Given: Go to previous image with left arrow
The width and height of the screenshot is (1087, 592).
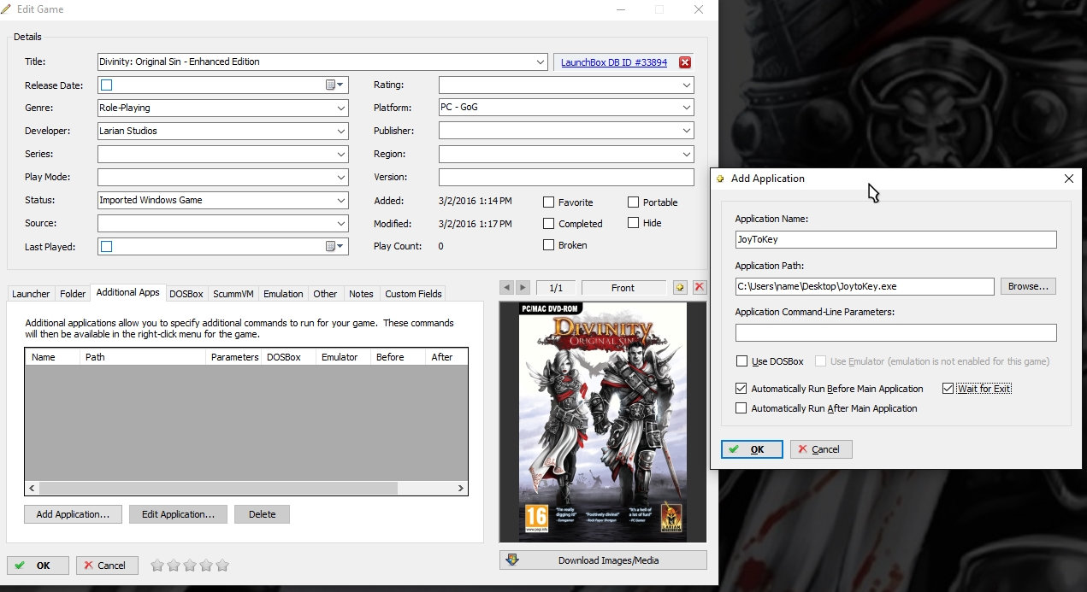Looking at the screenshot, I should [508, 288].
